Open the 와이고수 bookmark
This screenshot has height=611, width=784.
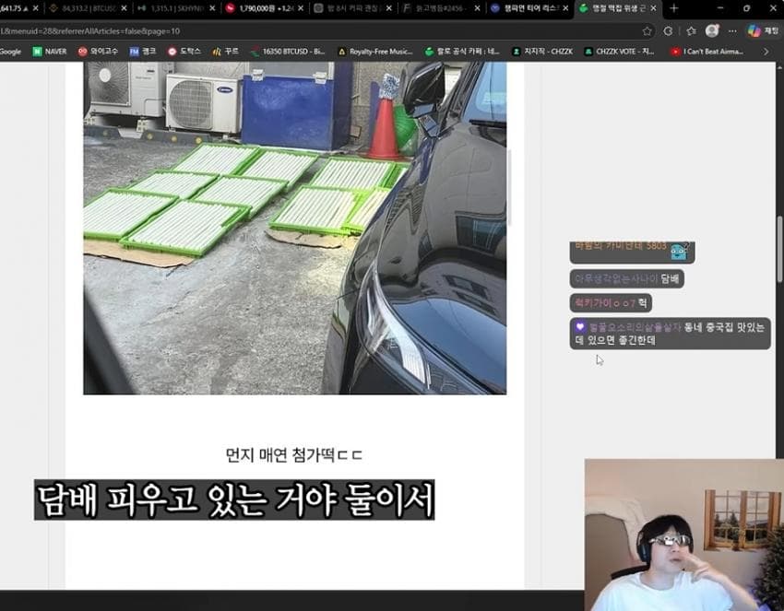(x=98, y=52)
